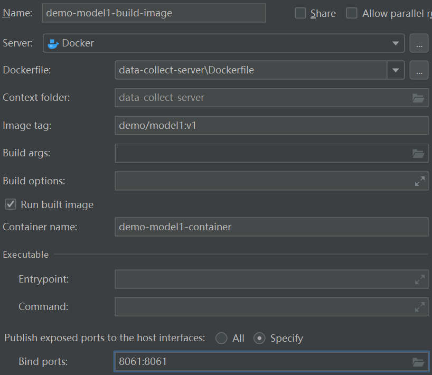Uncheck Run built image checkbox
The width and height of the screenshot is (432, 375).
[11, 204]
